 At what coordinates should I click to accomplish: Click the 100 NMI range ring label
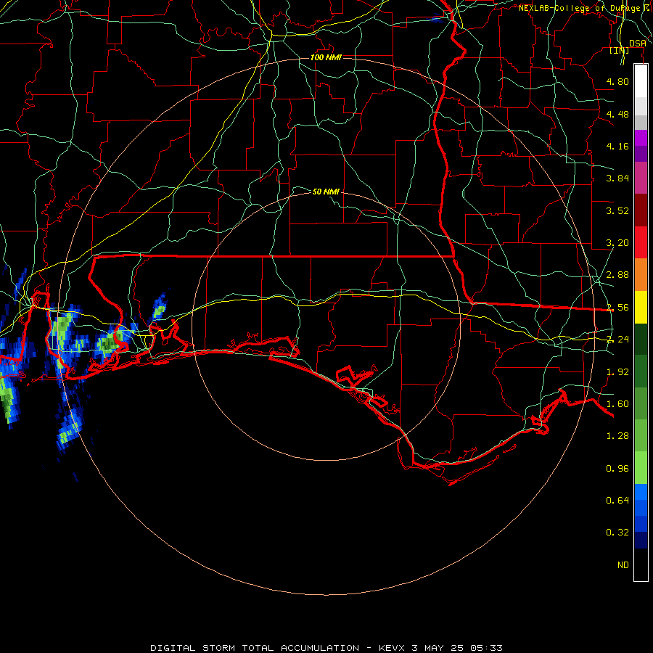coord(326,57)
